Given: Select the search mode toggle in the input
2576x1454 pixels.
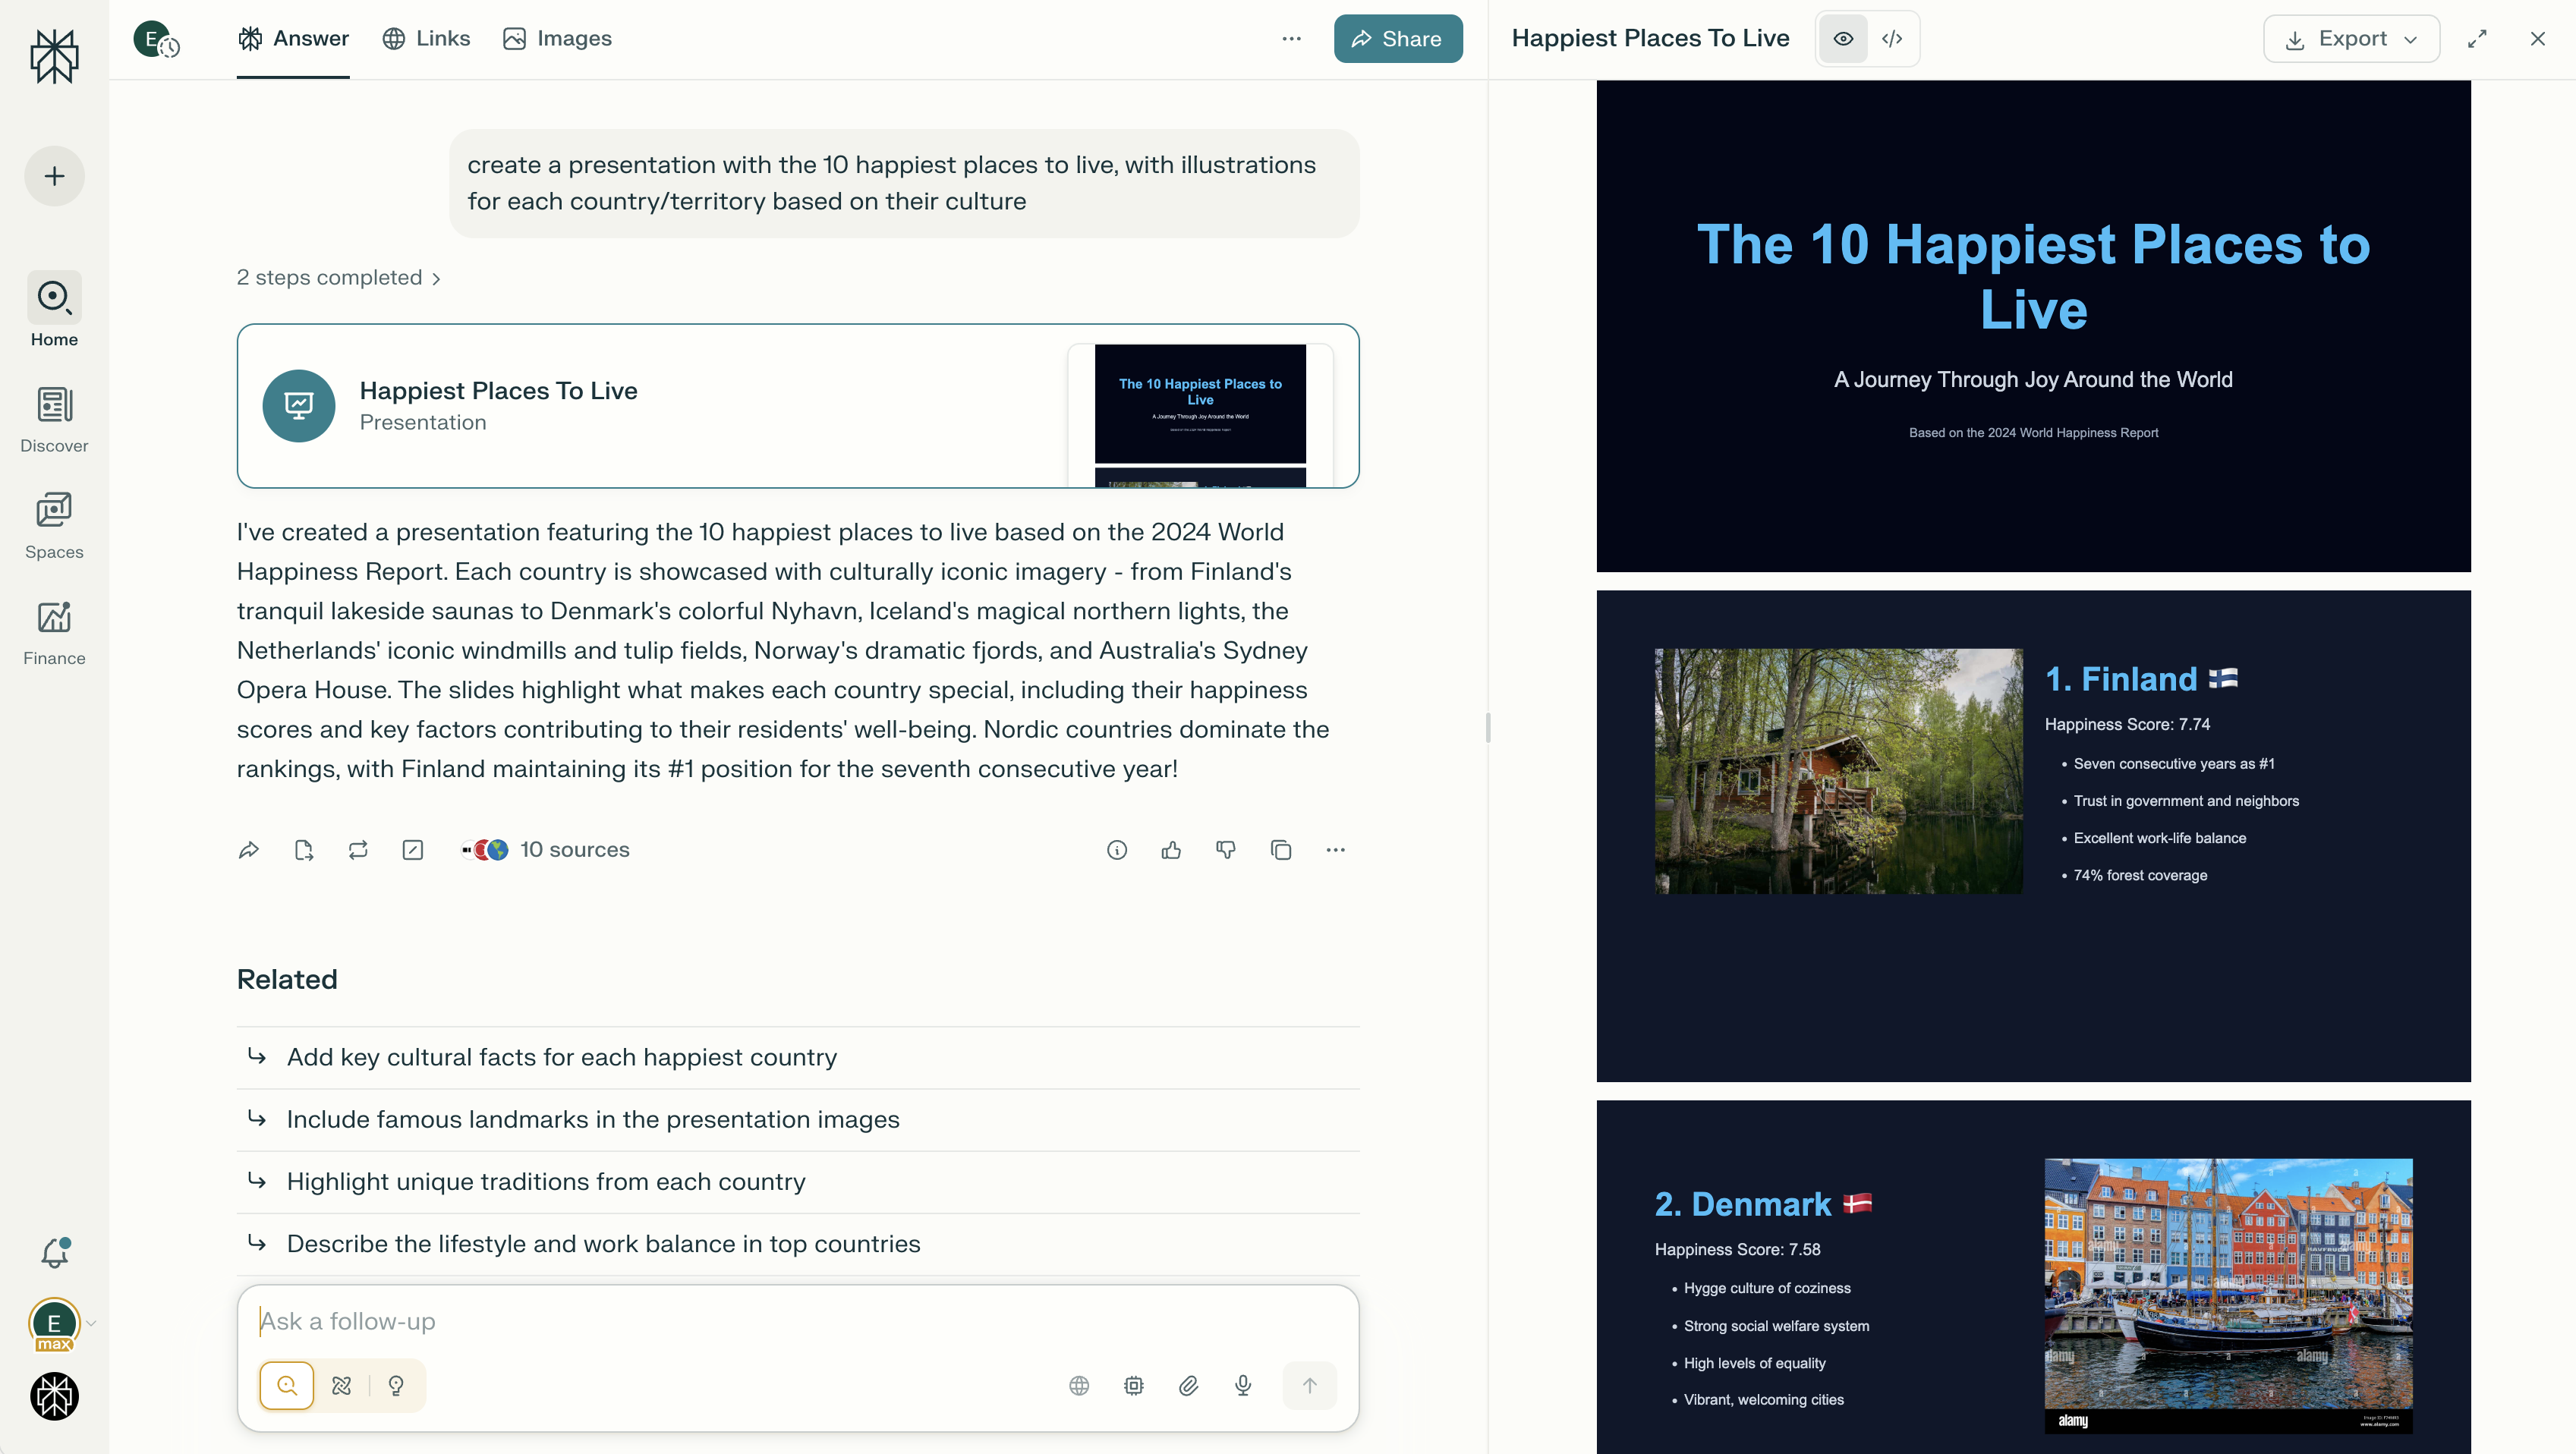Looking at the screenshot, I should point(287,1385).
